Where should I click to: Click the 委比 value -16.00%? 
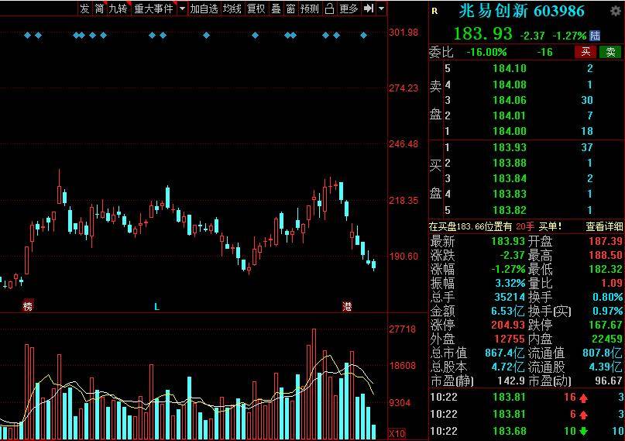click(x=486, y=52)
